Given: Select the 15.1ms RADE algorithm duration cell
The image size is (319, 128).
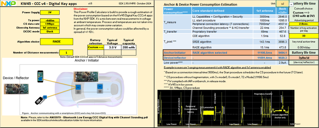Looking at the screenshot, I should tap(265, 47).
